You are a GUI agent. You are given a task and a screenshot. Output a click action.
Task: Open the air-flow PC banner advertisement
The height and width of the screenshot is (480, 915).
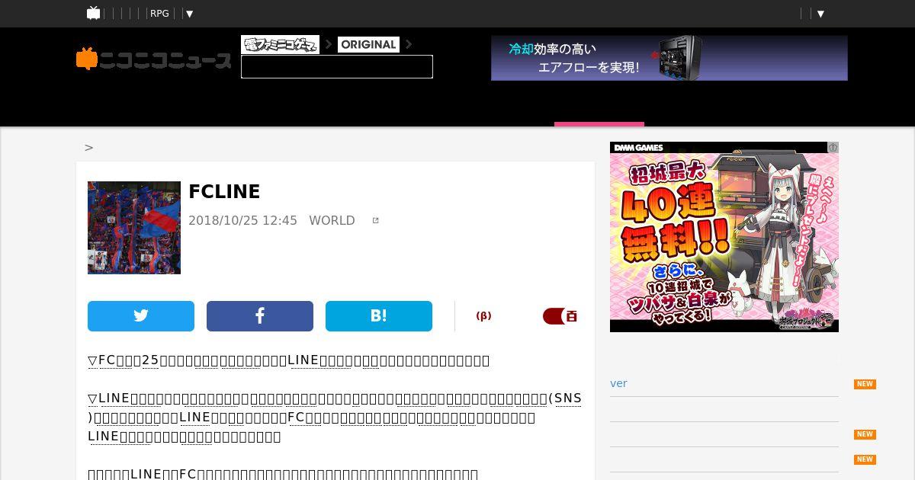tap(669, 58)
